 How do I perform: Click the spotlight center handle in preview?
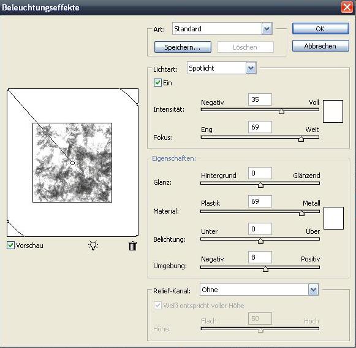(x=72, y=163)
